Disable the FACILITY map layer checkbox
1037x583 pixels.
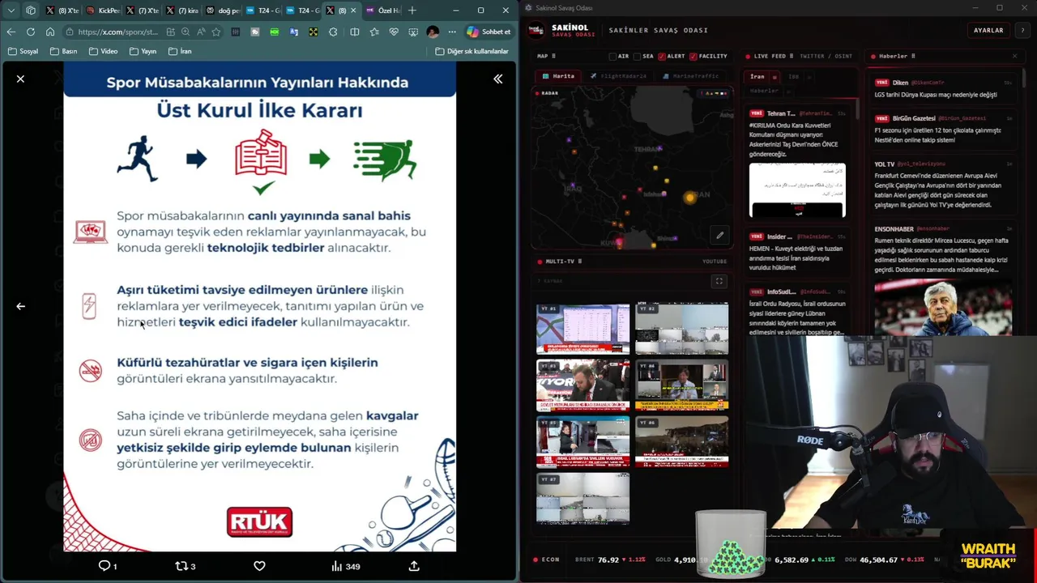pos(693,56)
